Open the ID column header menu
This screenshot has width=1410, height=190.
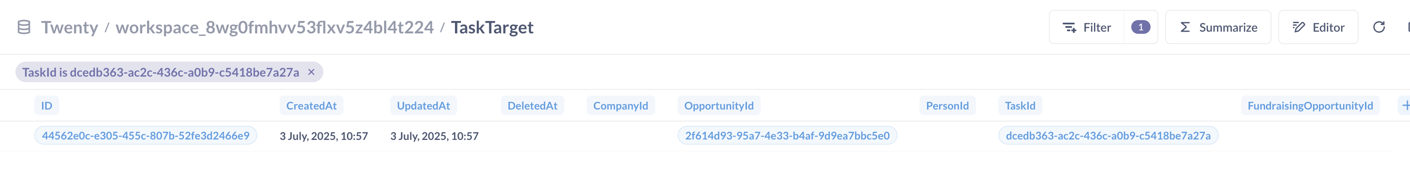(46, 105)
